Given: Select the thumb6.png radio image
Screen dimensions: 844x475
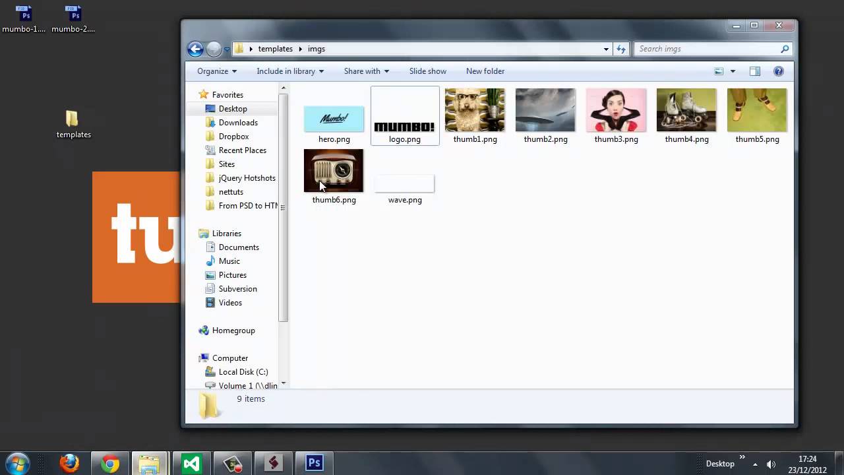Looking at the screenshot, I should [x=334, y=170].
